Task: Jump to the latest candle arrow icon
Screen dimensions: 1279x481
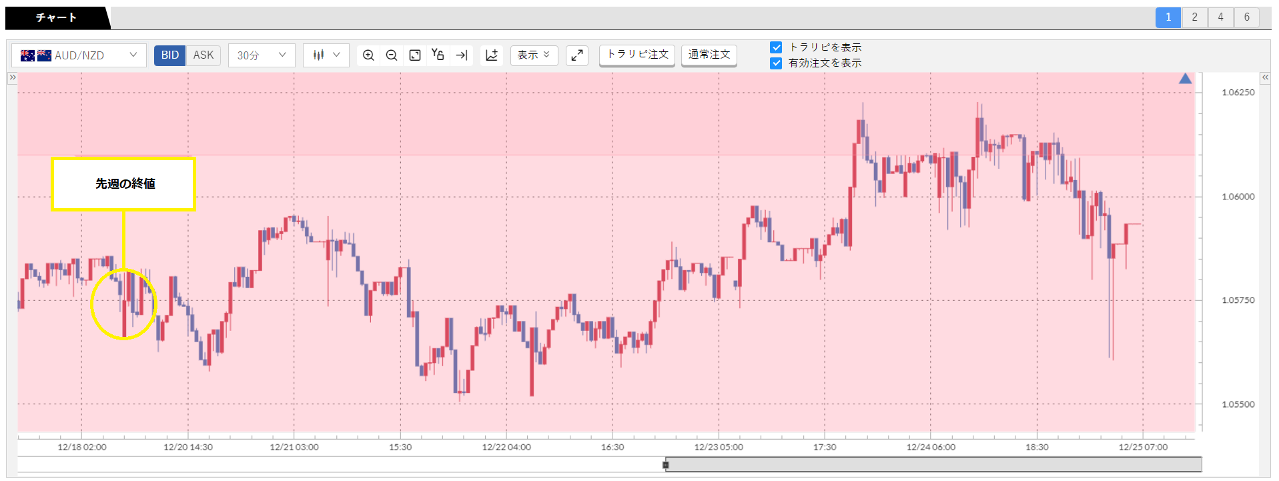Action: (462, 55)
